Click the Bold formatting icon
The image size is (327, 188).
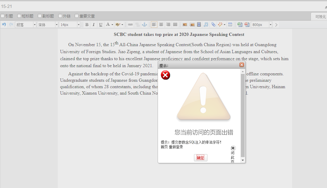click(x=87, y=25)
